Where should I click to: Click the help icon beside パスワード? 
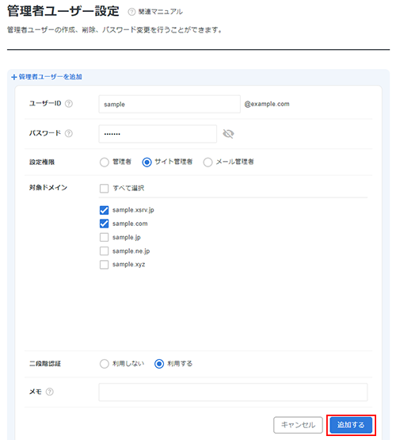point(69,133)
